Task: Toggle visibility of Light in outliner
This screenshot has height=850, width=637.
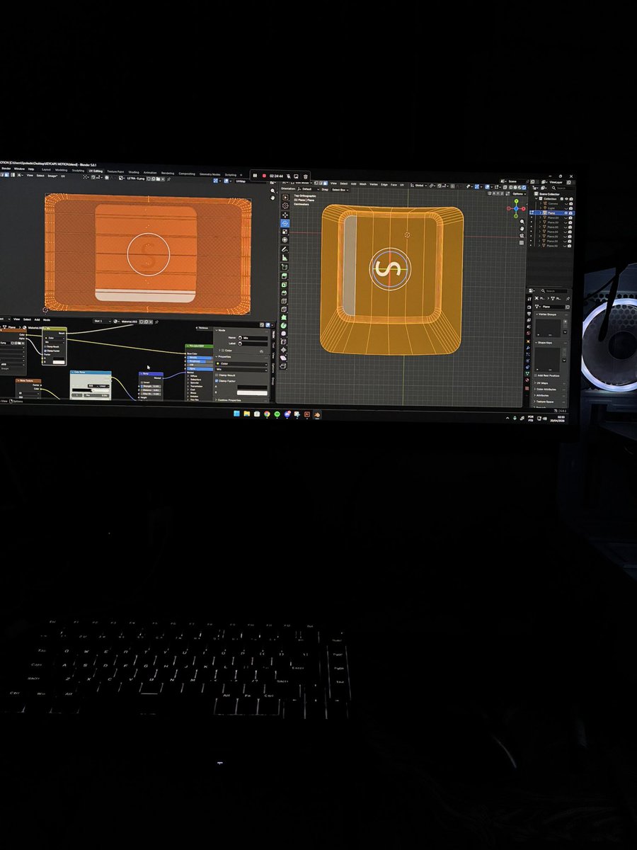Action: pyautogui.click(x=566, y=208)
